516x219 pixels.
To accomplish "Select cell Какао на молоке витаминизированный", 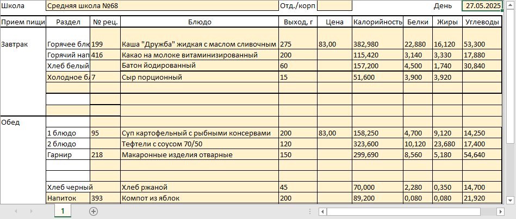I will tap(200, 55).
